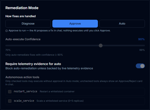Click 'Only auto-remediate fixes with confidence' text
150x110 pixels.
(x=34, y=55)
